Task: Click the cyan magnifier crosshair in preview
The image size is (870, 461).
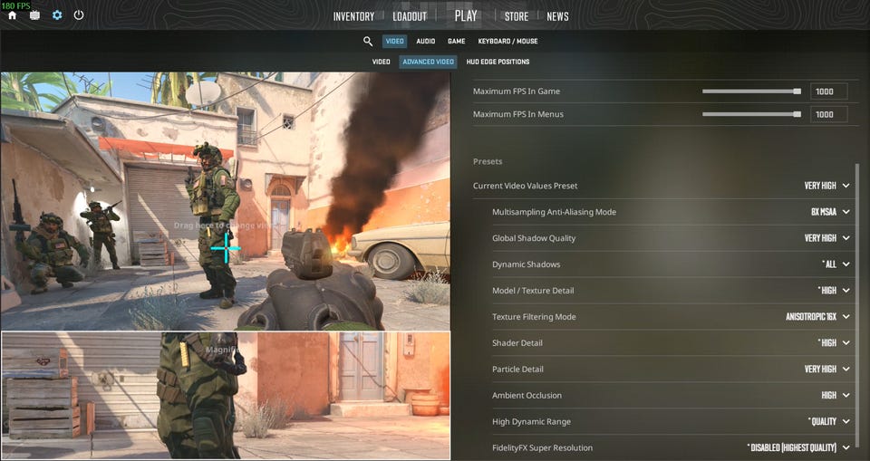Action: click(x=226, y=247)
